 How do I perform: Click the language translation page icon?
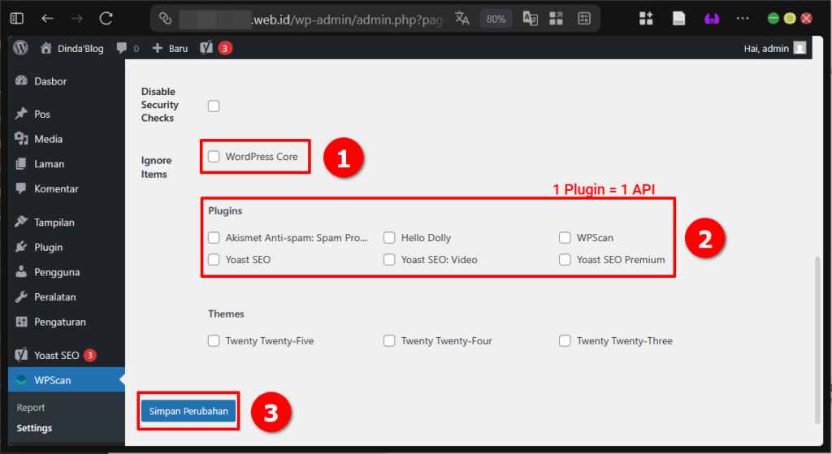click(530, 19)
